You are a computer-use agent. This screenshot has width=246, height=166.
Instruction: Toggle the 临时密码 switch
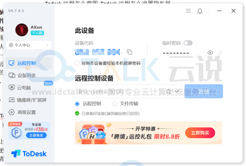tap(188, 43)
